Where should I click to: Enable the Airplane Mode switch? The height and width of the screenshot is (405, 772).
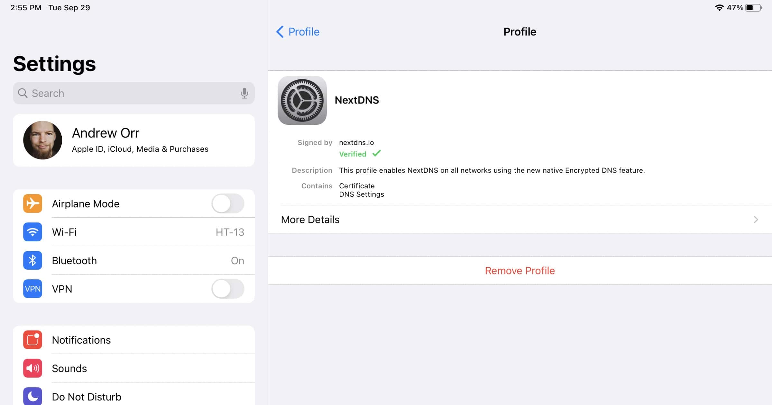click(228, 203)
